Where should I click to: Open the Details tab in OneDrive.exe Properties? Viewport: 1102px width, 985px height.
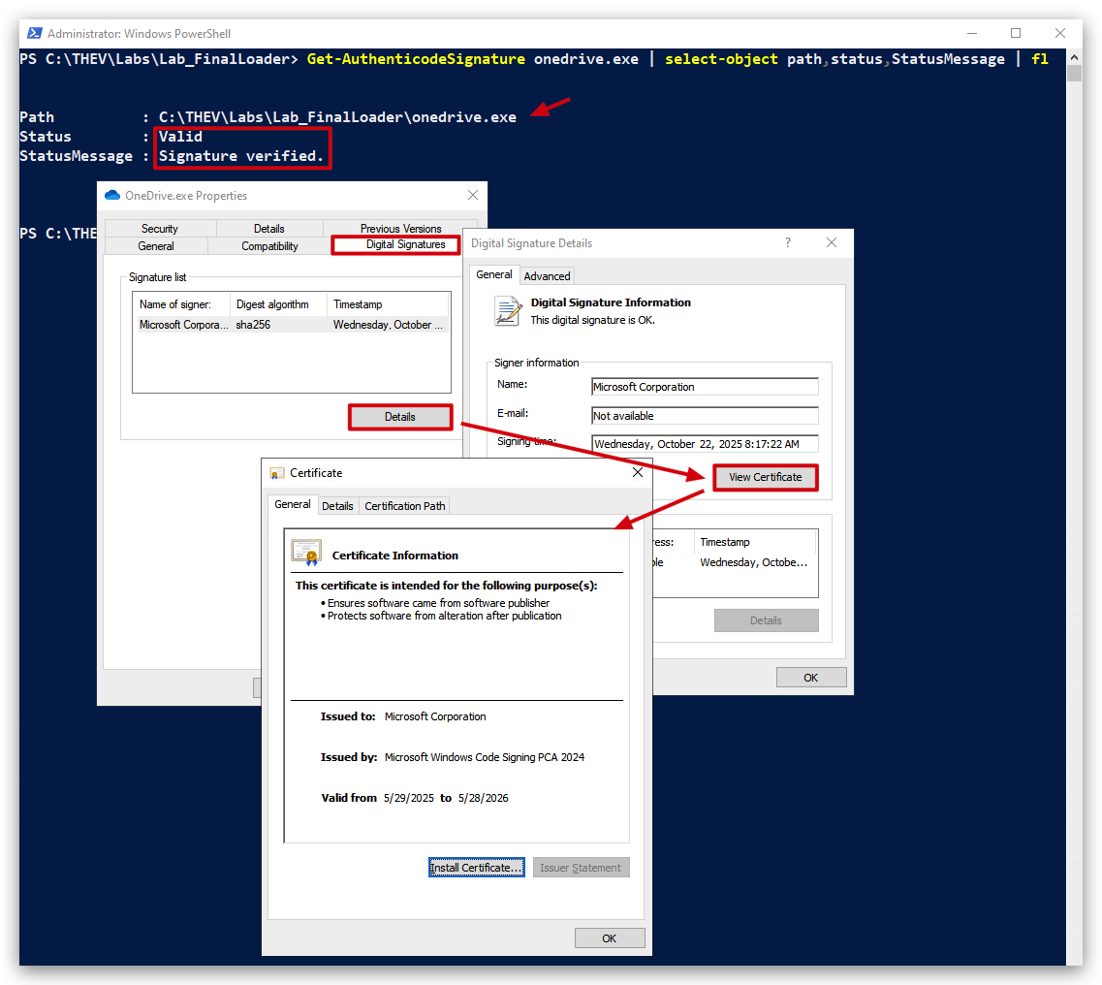pos(269,229)
